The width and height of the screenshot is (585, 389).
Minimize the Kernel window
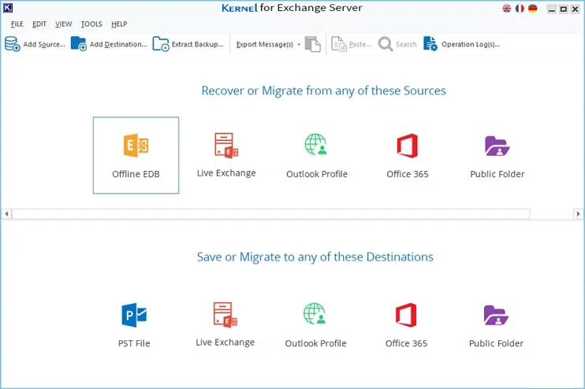coord(551,9)
